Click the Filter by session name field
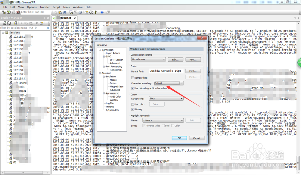This screenshot has height=175, width=301. click(23, 28)
